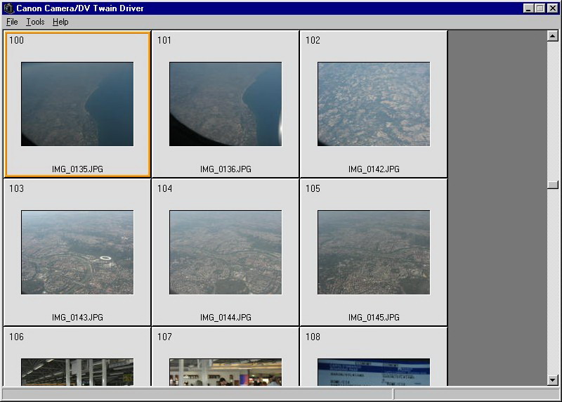562x402 pixels.
Task: Select thumbnail image IMG_0142.JPG
Action: (x=374, y=104)
